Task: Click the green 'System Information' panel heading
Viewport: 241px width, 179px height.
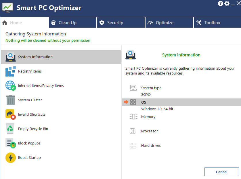Action: point(181,55)
